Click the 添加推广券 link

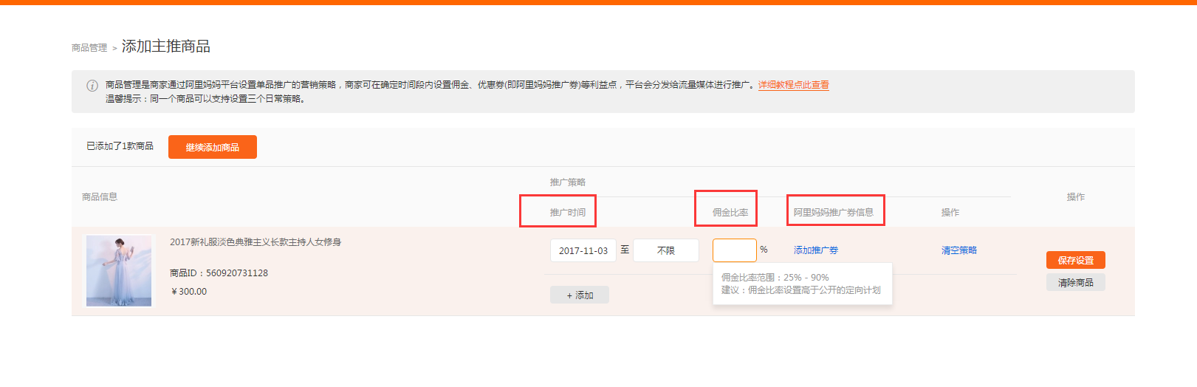815,250
